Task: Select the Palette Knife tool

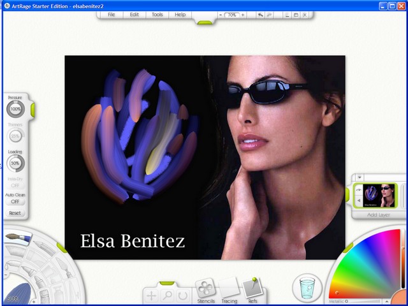Action: [64, 268]
